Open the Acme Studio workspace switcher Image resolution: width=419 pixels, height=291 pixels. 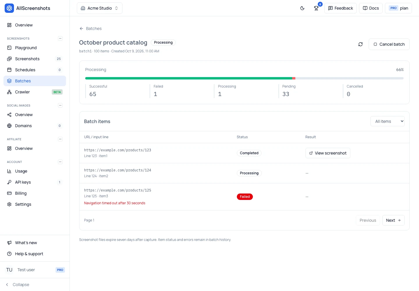click(100, 8)
